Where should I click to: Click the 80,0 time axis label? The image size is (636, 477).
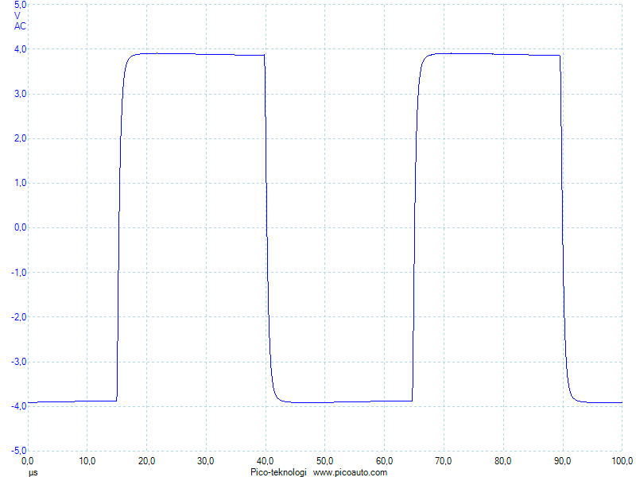point(502,461)
